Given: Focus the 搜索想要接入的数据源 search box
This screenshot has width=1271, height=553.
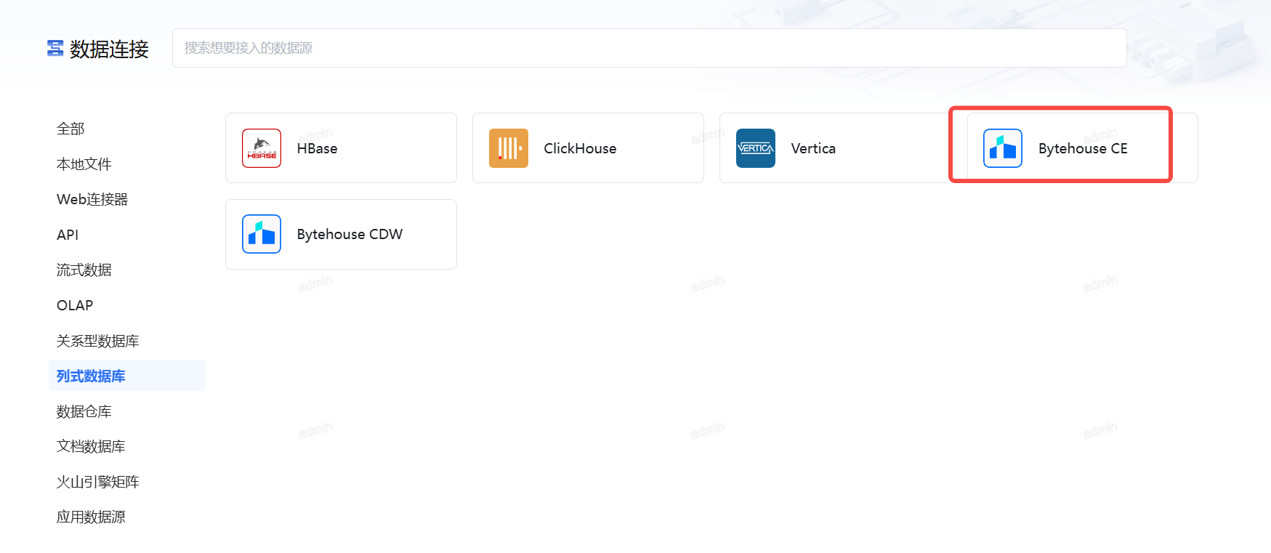Looking at the screenshot, I should tap(649, 48).
